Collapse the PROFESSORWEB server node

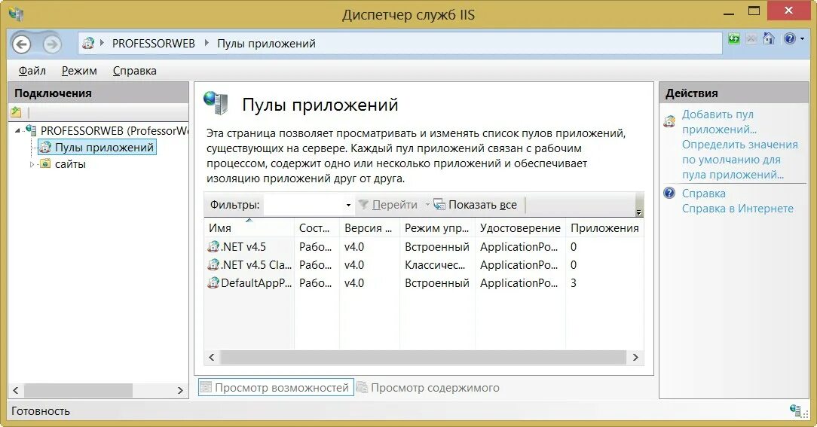coord(17,131)
